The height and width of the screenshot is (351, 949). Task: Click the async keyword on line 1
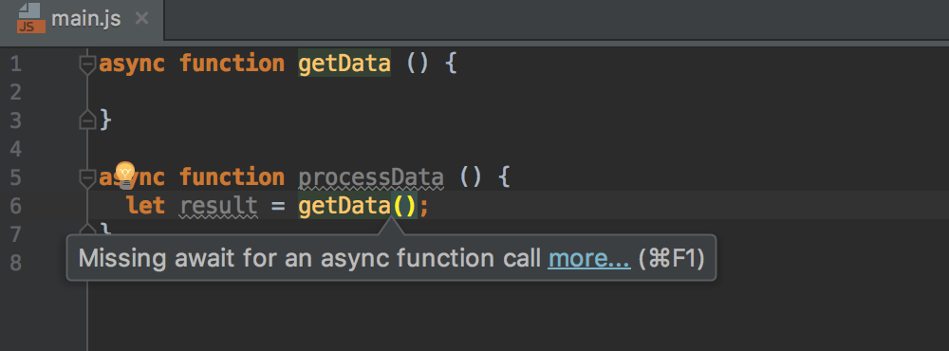point(132,64)
